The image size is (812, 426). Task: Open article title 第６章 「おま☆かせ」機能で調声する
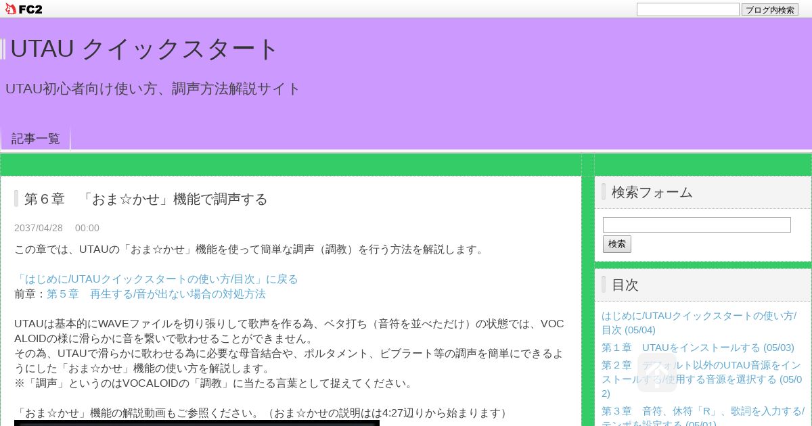tap(146, 199)
